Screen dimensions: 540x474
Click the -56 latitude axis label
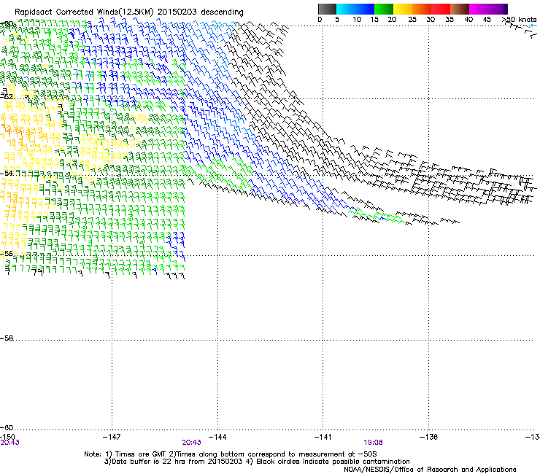pyautogui.click(x=7, y=254)
